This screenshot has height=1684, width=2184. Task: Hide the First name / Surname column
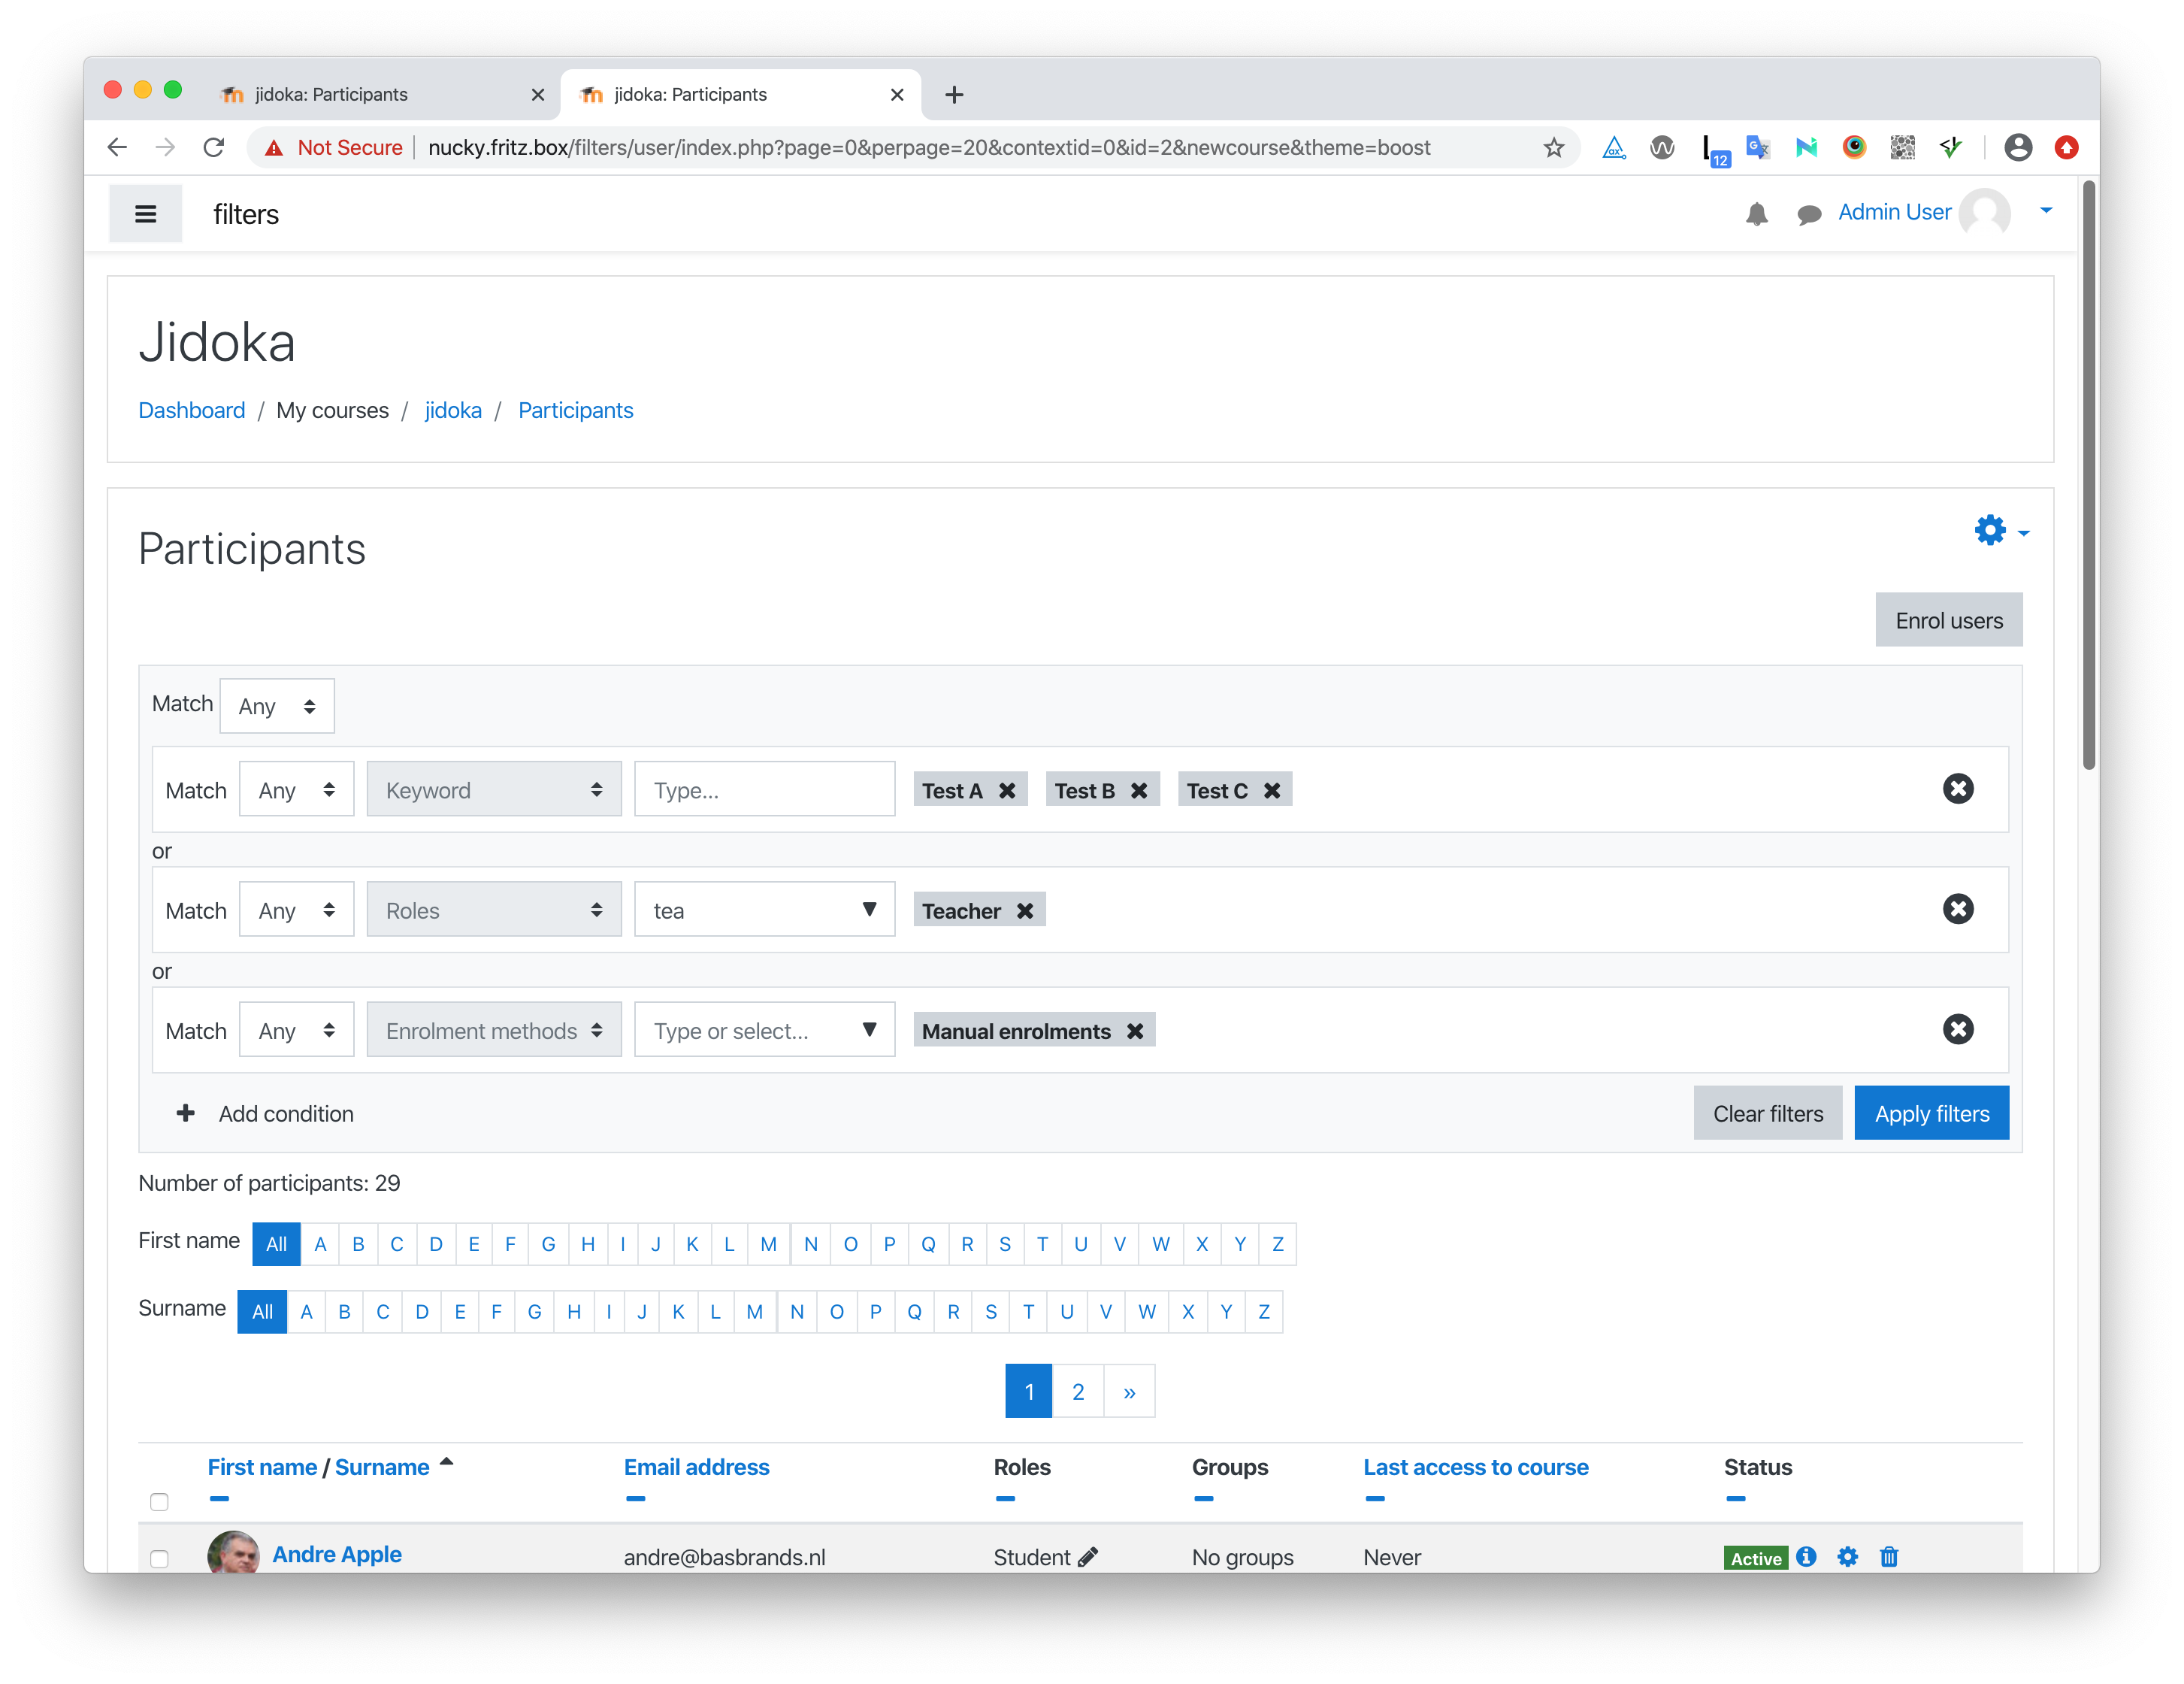point(219,1498)
